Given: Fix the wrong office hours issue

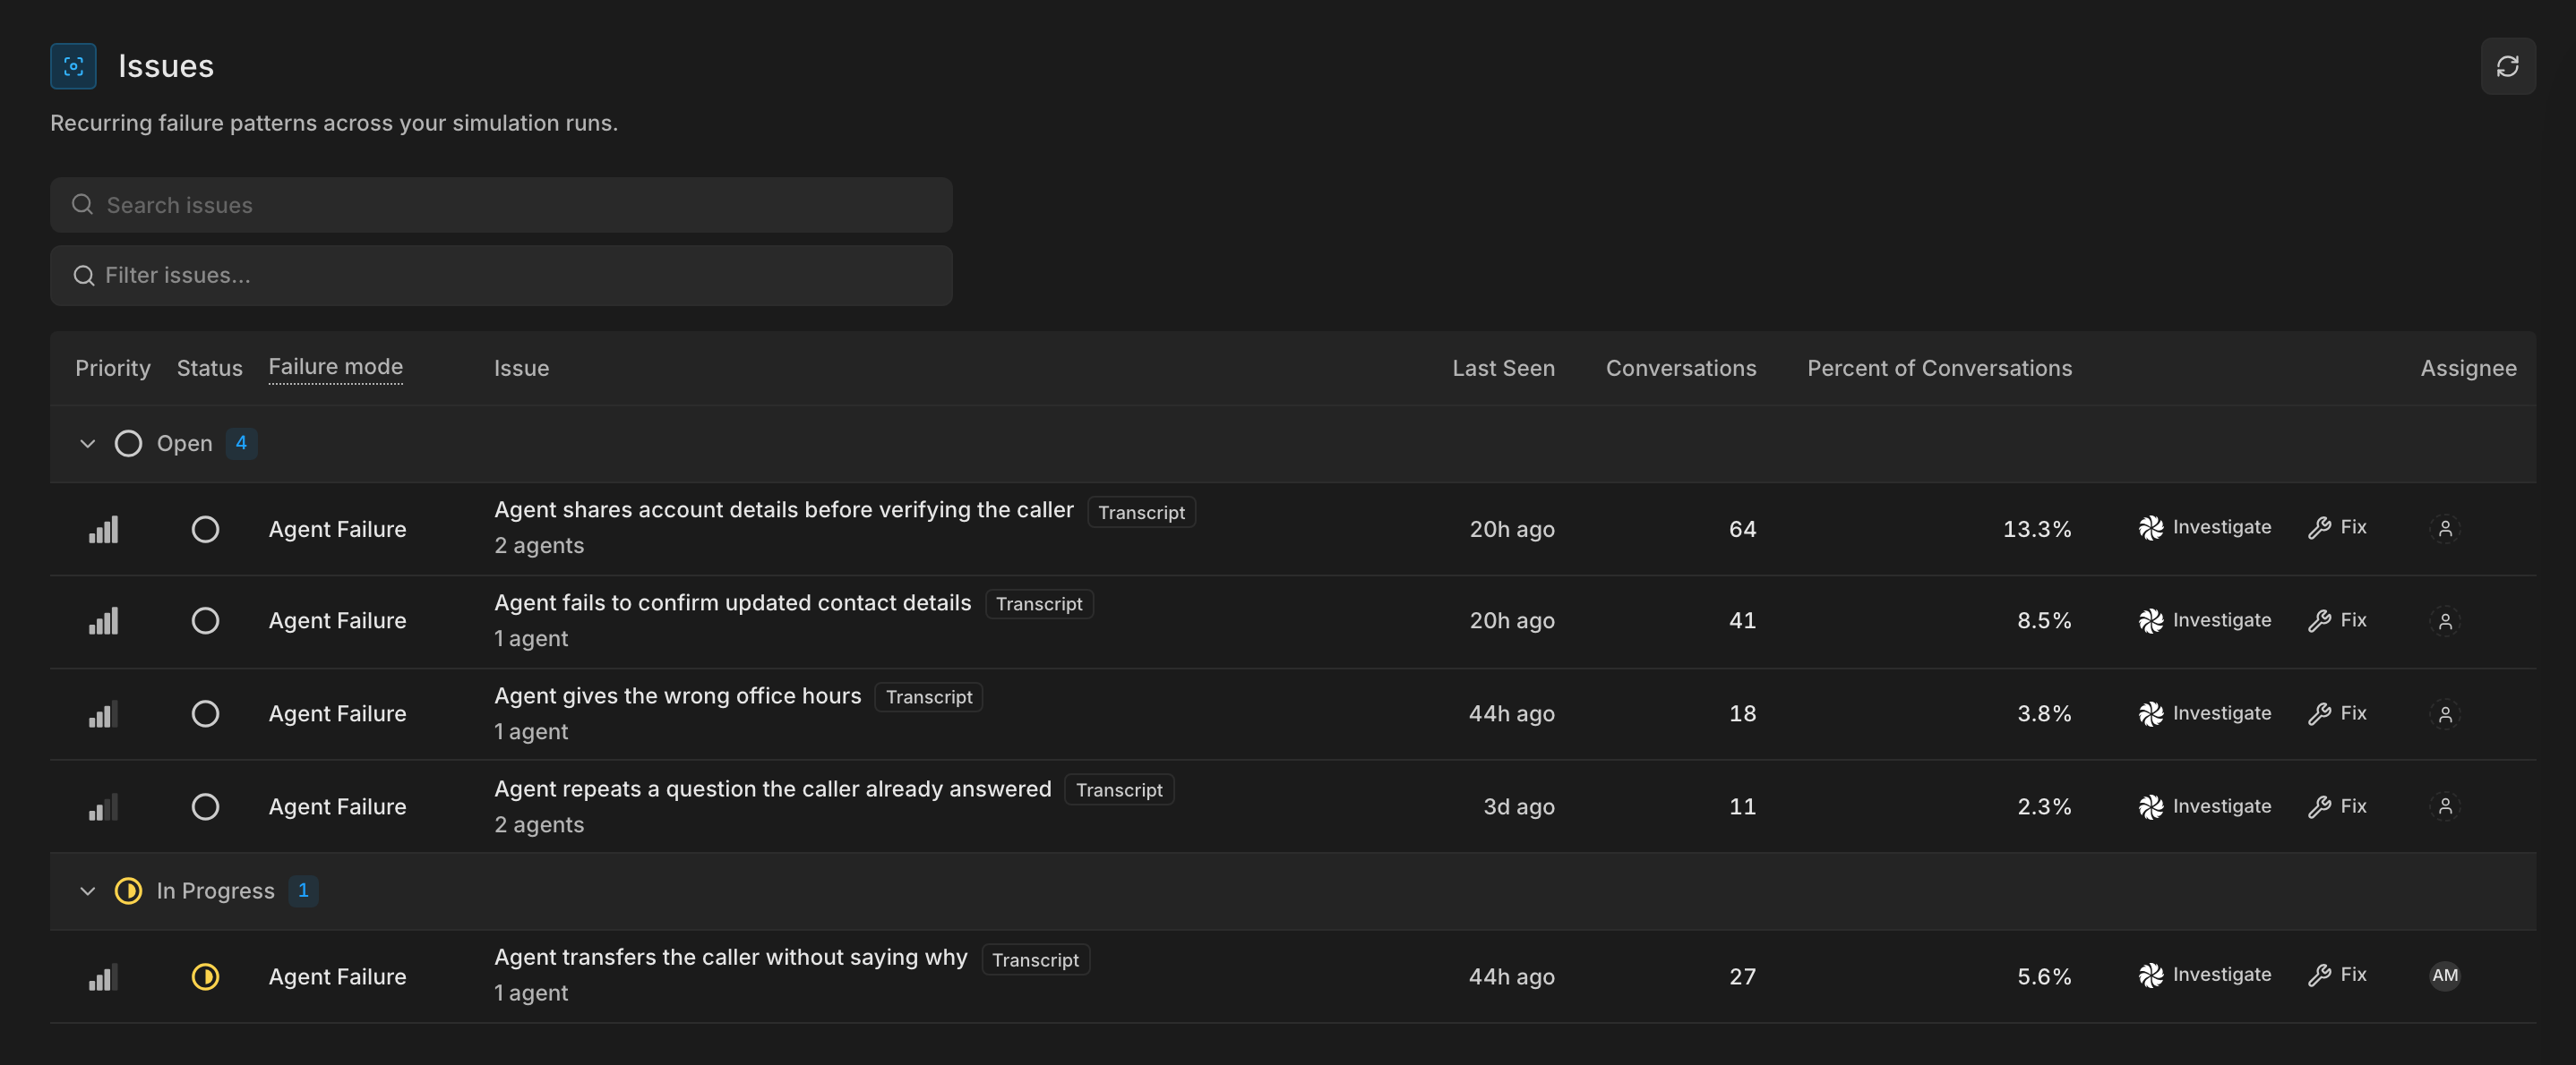Looking at the screenshot, I should coord(2337,713).
